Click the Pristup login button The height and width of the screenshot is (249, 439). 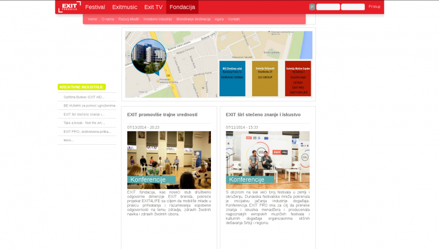[x=374, y=7]
